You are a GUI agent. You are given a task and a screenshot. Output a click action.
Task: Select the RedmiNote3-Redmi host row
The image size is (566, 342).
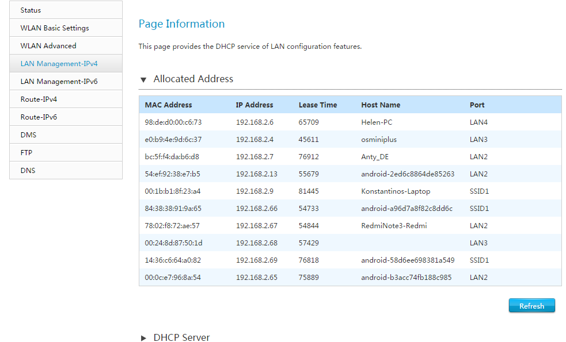point(350,225)
